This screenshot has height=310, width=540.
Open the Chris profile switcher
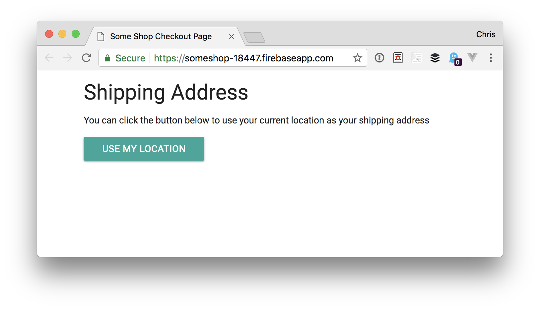pyautogui.click(x=486, y=35)
